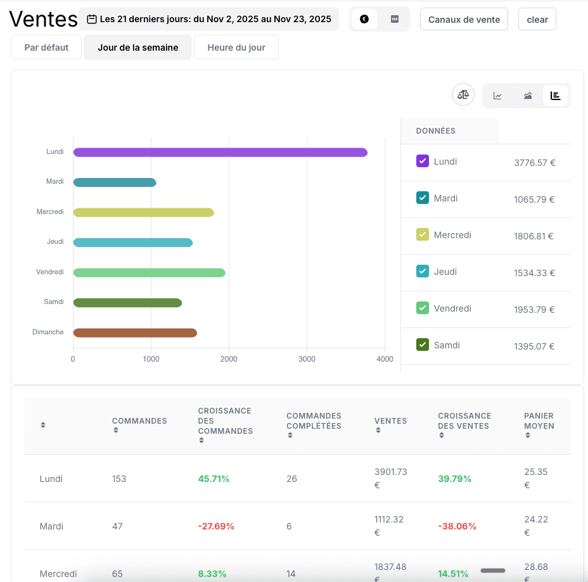Screen dimensions: 588x582
Task: Disable the Samdi series checkbox
Action: (x=423, y=345)
